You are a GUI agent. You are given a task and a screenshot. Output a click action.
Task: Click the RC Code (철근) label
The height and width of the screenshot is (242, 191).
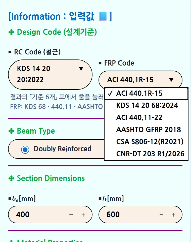[35, 52]
